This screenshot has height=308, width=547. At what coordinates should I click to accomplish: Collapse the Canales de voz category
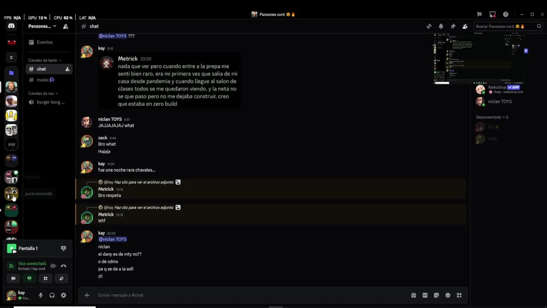pyautogui.click(x=43, y=93)
